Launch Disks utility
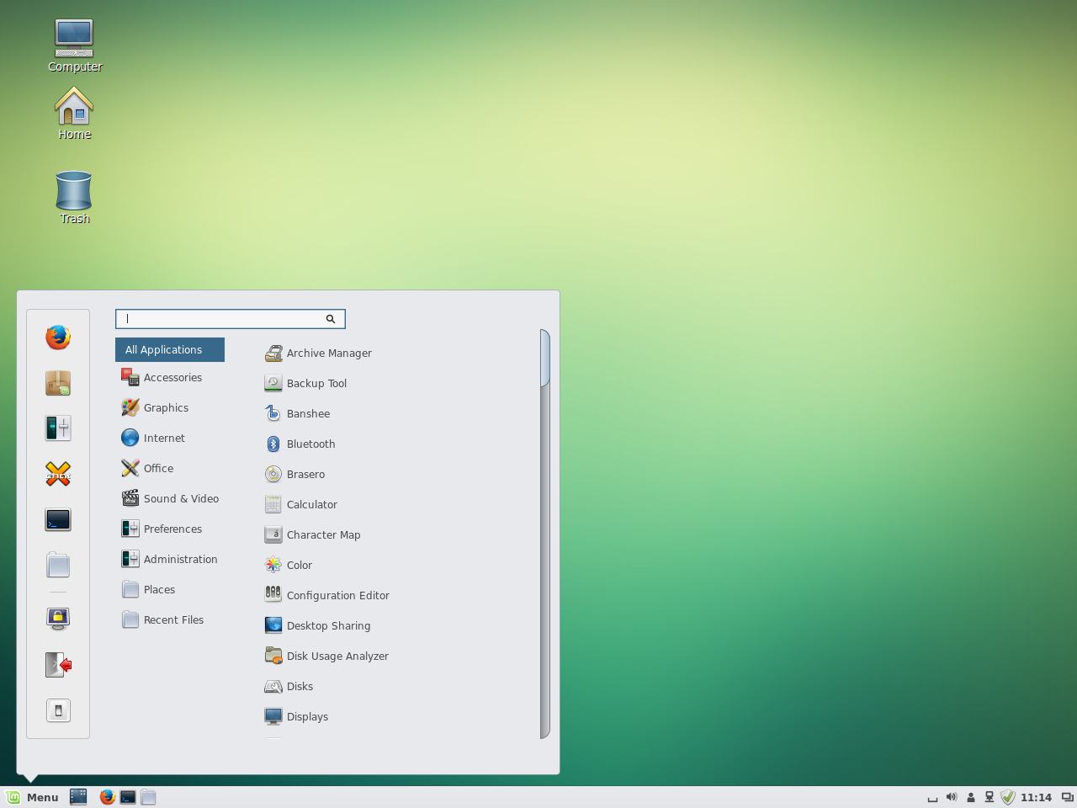The image size is (1077, 808). [x=289, y=687]
